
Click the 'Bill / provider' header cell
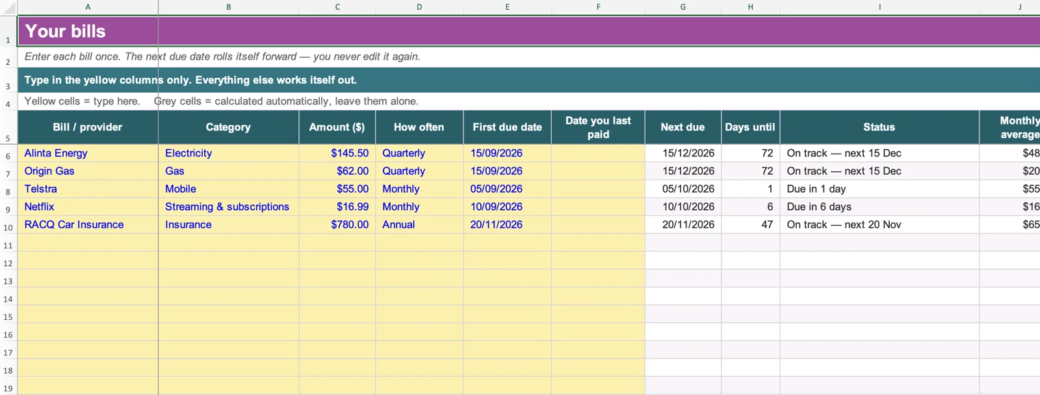(x=88, y=127)
